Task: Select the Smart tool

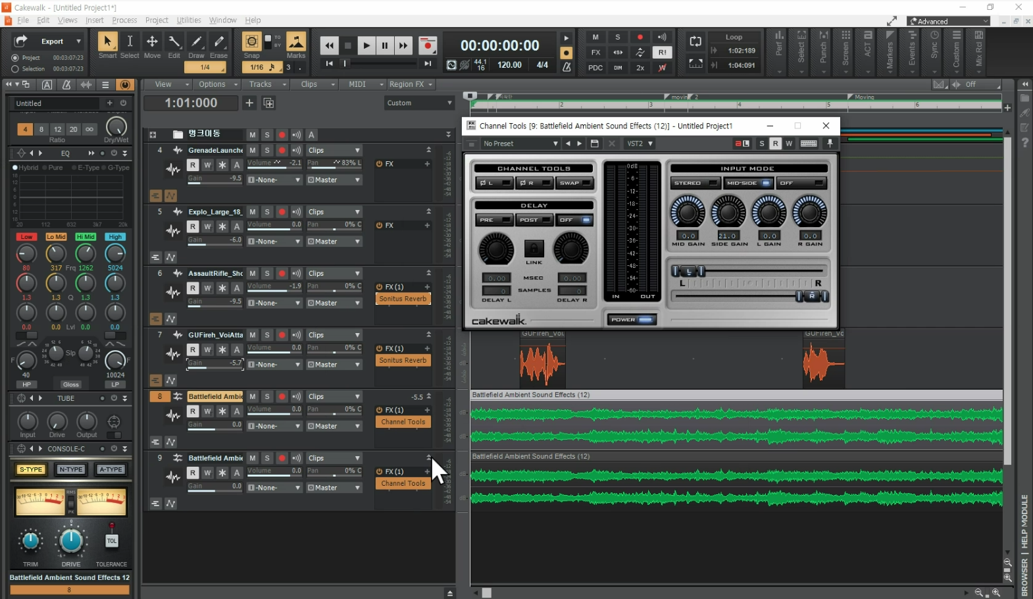Action: (107, 42)
